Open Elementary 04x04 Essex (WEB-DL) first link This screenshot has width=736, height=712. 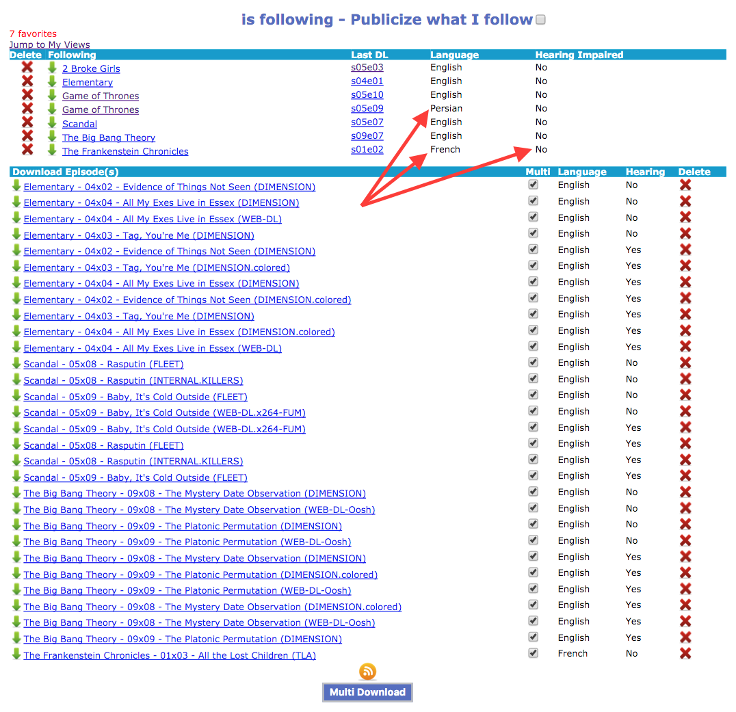tap(153, 219)
